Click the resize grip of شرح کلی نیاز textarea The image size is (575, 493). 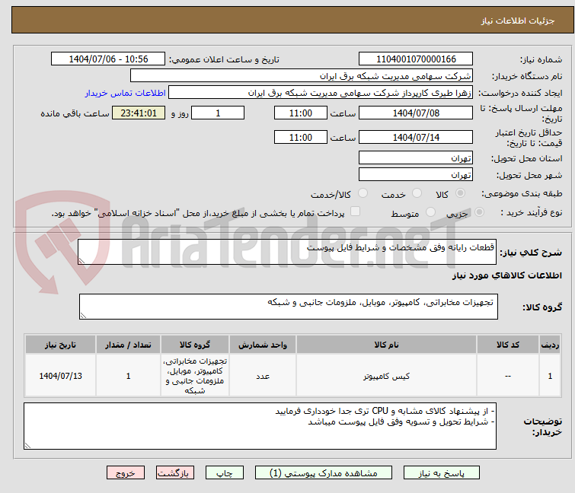click(x=81, y=261)
